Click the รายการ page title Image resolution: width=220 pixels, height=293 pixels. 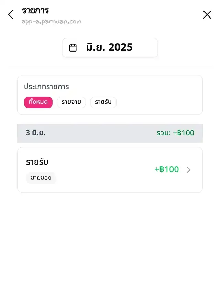click(35, 11)
